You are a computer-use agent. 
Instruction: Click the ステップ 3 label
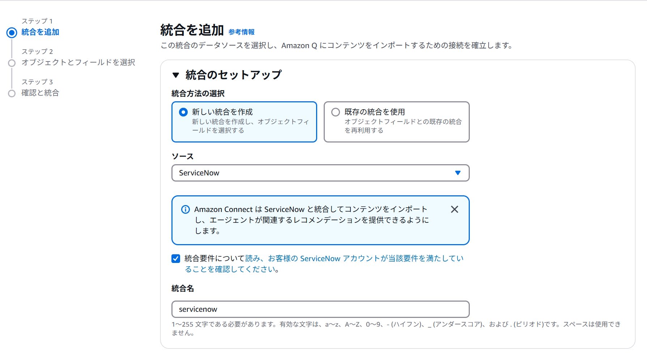[x=37, y=82]
